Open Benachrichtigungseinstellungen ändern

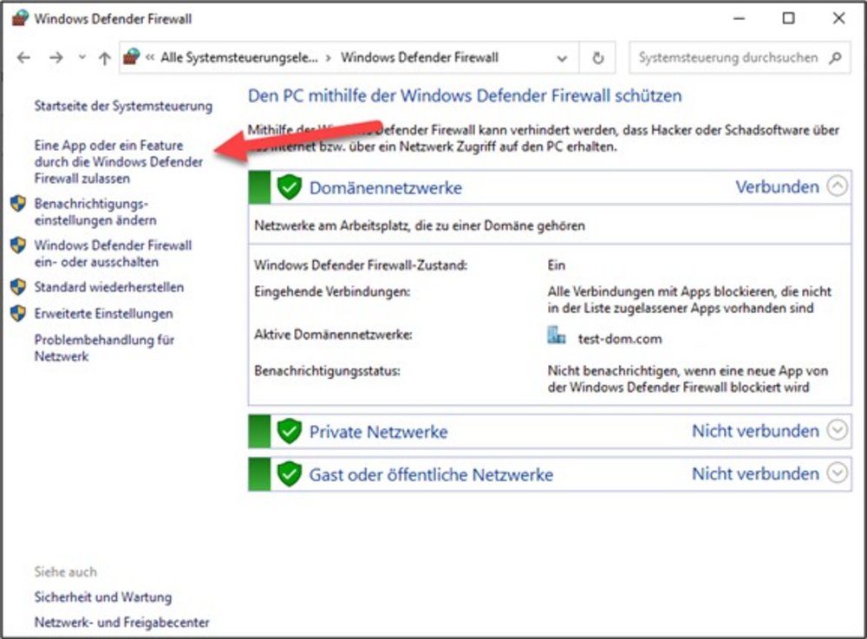click(95, 212)
